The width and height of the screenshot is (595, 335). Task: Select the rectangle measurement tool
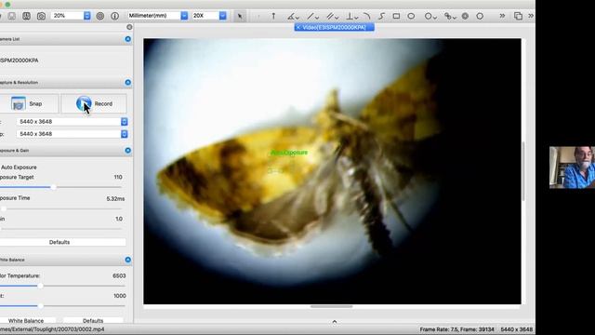point(396,16)
